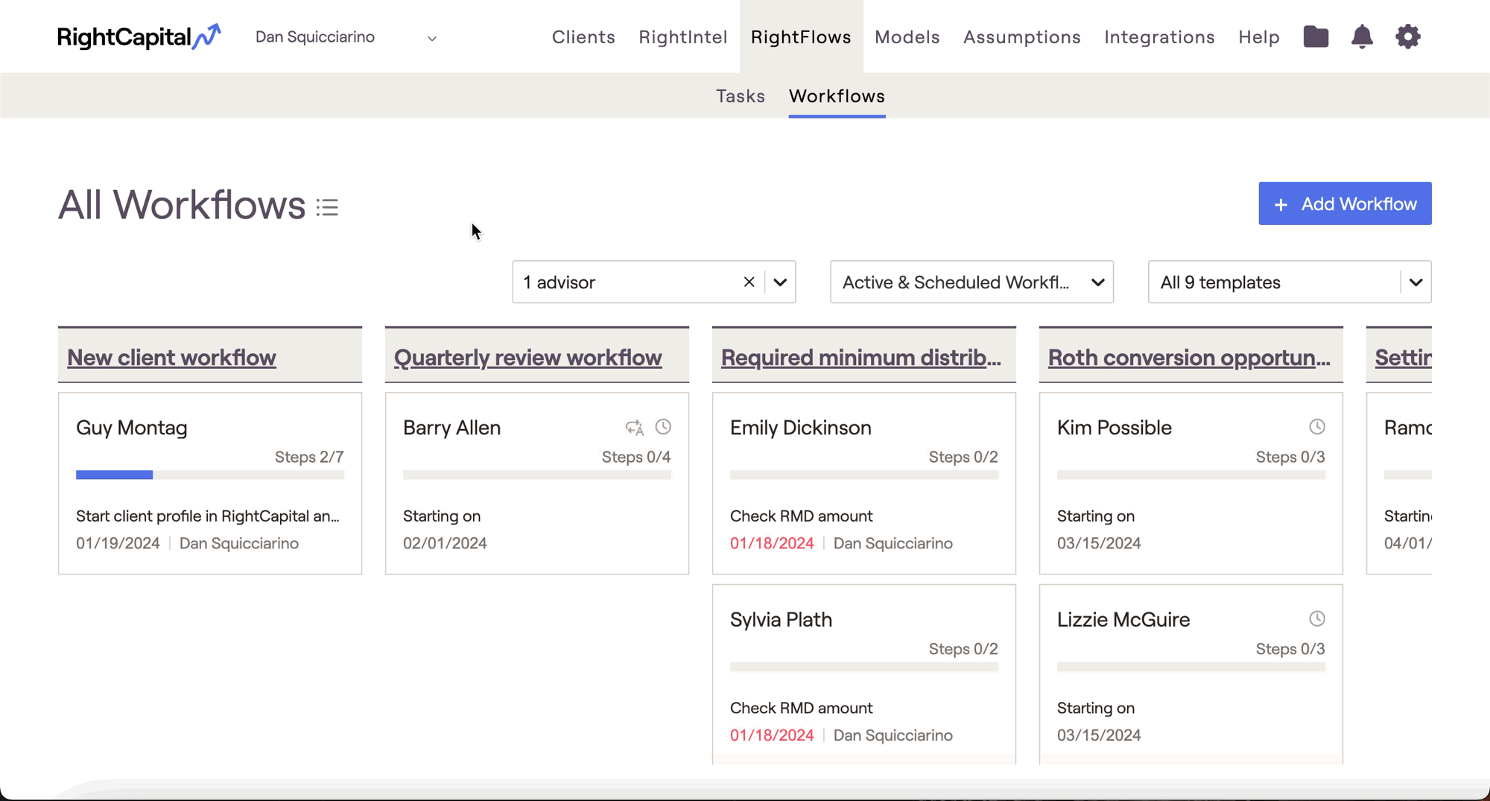Clear the 1 advisor filter
The width and height of the screenshot is (1490, 801).
point(749,282)
